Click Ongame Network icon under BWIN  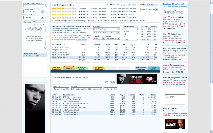[x=171, y=51]
